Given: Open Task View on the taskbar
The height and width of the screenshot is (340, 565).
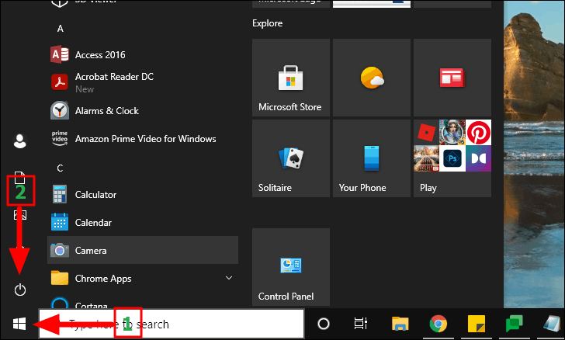Looking at the screenshot, I should [360, 324].
